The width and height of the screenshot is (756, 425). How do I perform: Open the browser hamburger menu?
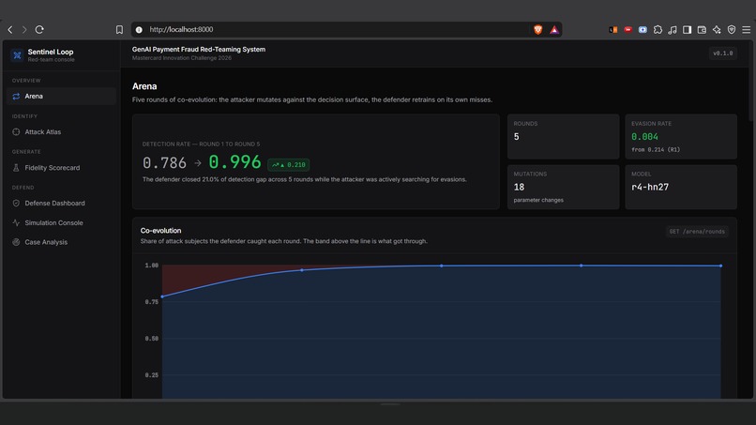tap(747, 30)
